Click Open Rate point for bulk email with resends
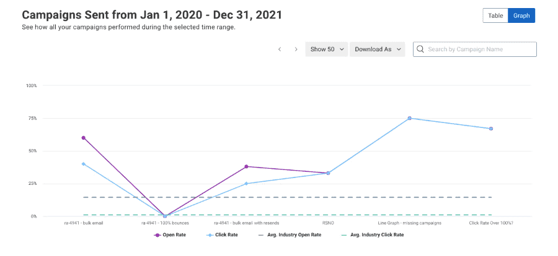The height and width of the screenshot is (256, 558). pyautogui.click(x=246, y=166)
